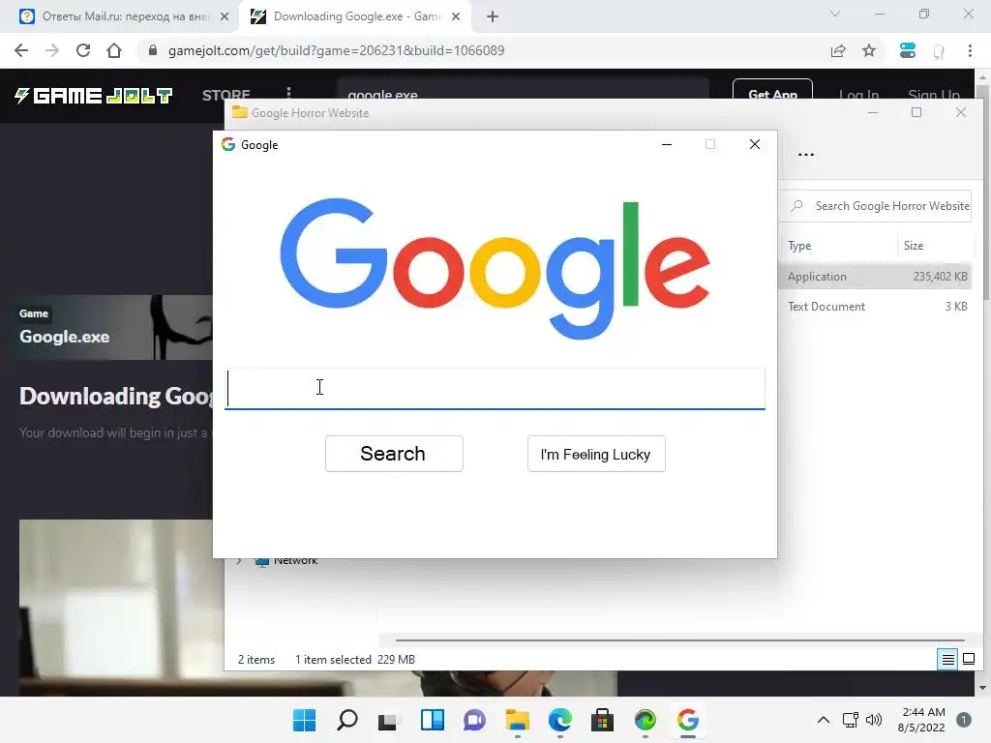The image size is (991, 743).
Task: Close the Ответы Mail.ru tab
Action: pyautogui.click(x=225, y=16)
